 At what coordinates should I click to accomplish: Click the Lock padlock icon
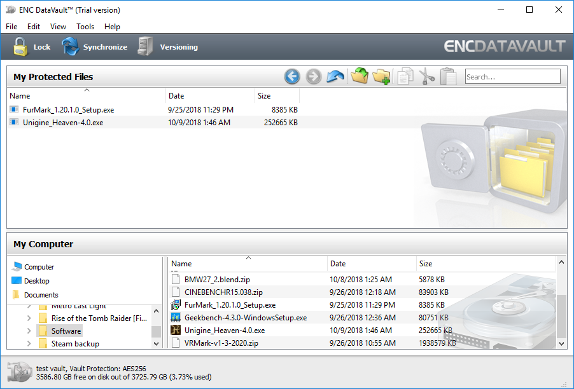(x=20, y=46)
